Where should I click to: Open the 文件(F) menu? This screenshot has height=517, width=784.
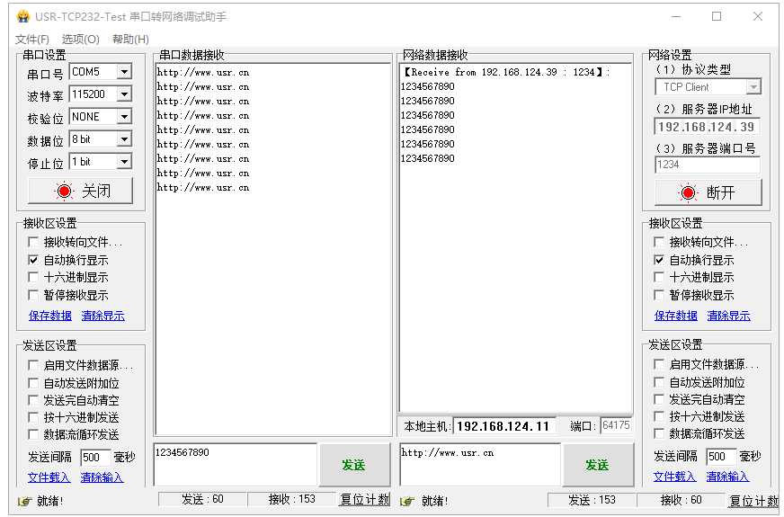[32, 39]
